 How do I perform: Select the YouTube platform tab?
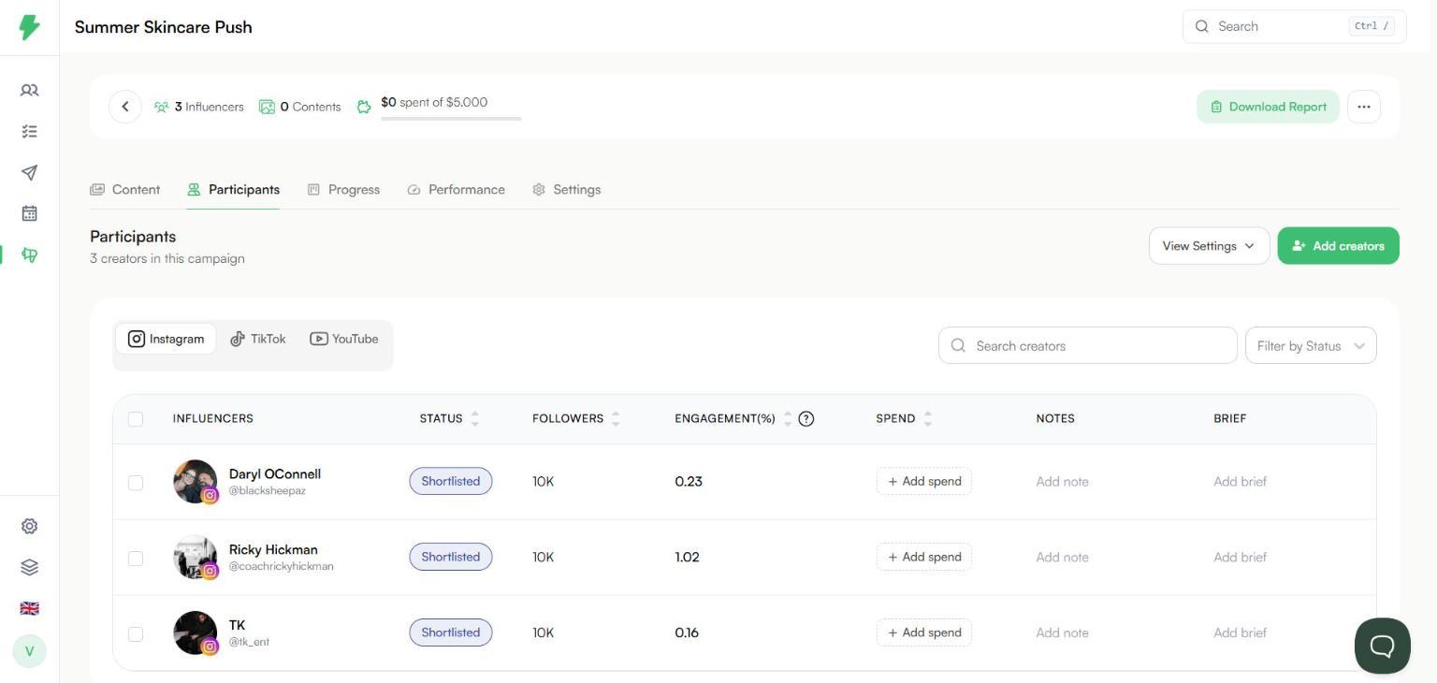tap(344, 339)
